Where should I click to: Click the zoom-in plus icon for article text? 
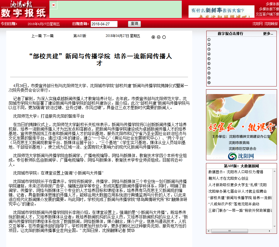click(153, 37)
